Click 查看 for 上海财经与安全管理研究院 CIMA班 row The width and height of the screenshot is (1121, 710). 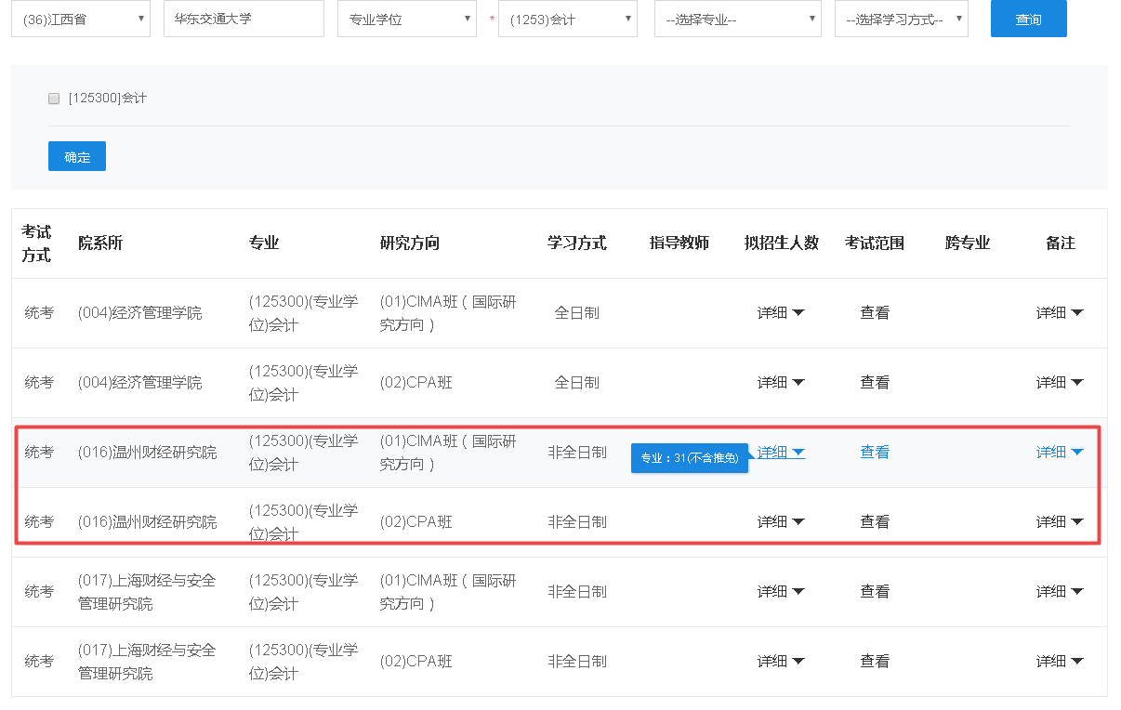[875, 592]
